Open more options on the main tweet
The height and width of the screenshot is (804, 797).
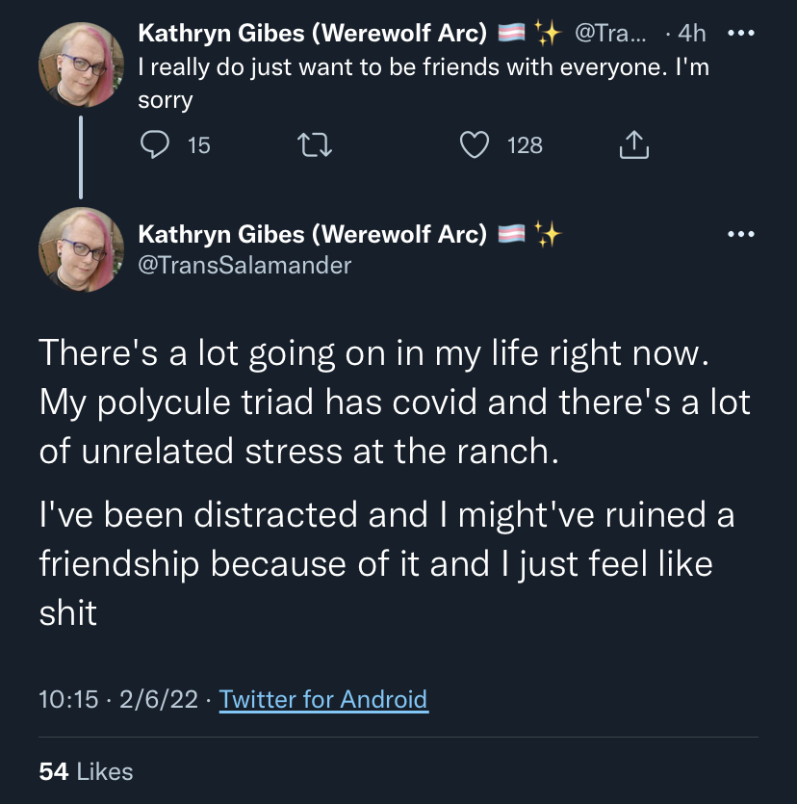[740, 234]
